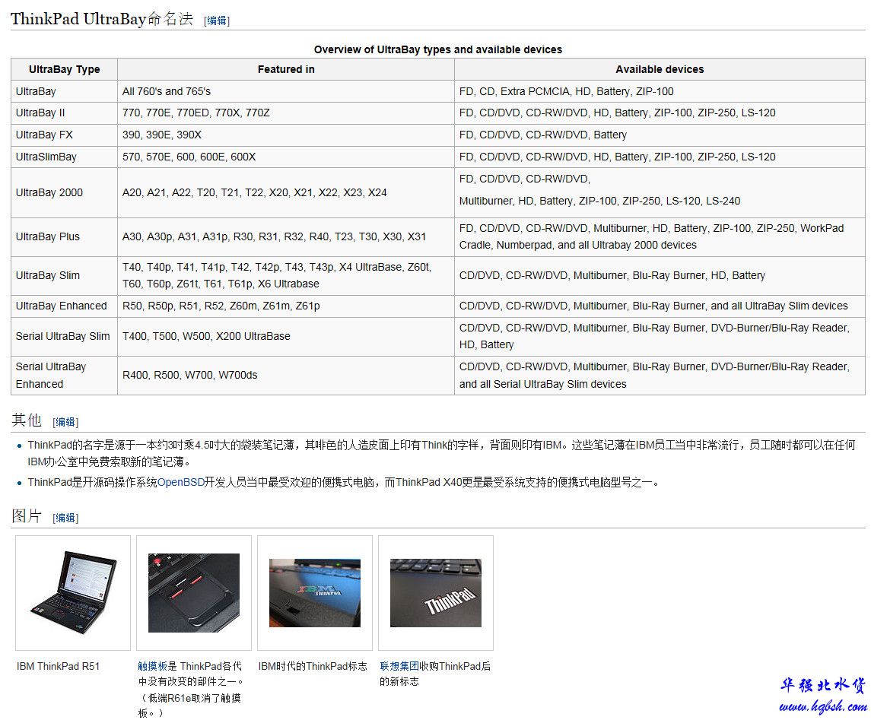Click the cell starting 'T40, T40p, T41'
Image resolution: width=871 pixels, height=720 pixels.
pos(286,275)
